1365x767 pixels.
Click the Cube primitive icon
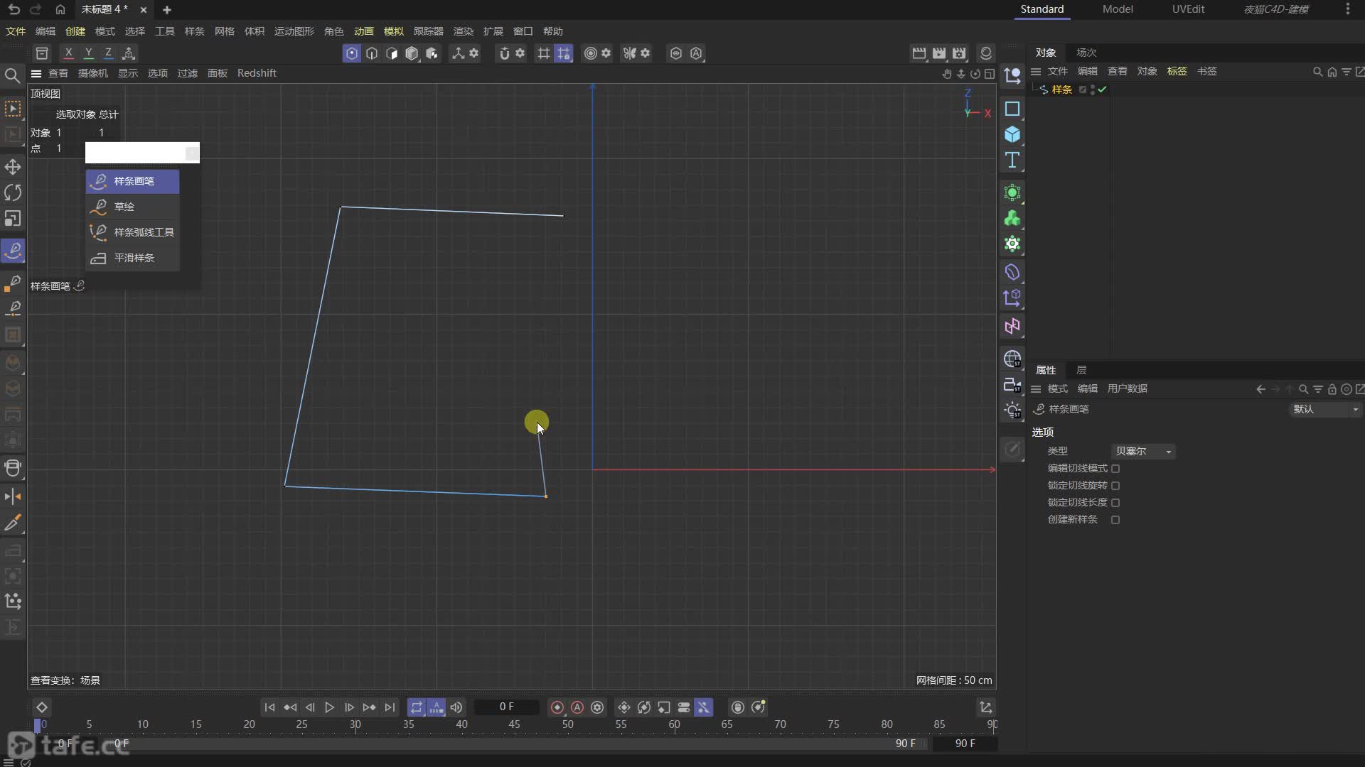coord(1012,134)
